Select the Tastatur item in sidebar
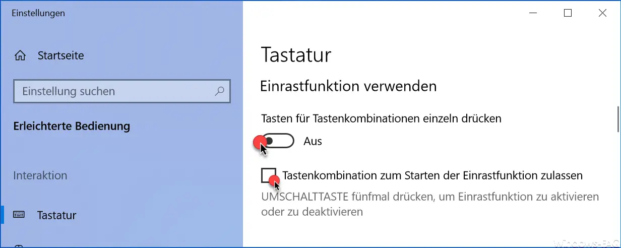 [x=56, y=215]
